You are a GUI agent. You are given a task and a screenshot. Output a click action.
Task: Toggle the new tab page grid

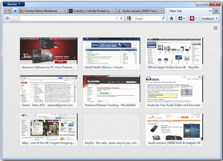pyautogui.click(x=215, y=28)
